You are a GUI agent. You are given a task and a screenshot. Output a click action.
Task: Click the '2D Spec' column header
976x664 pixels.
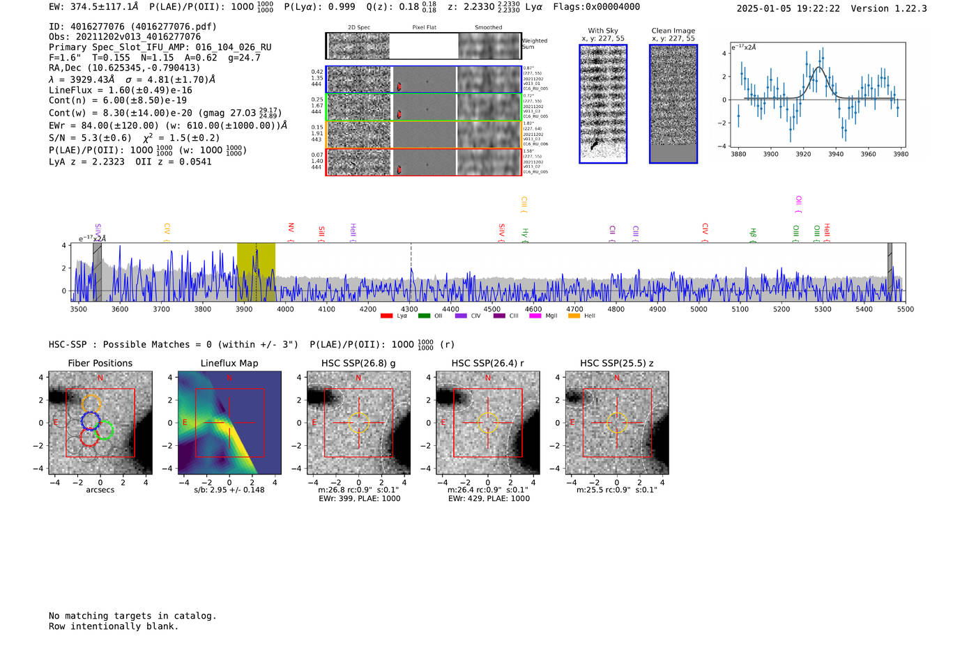click(359, 28)
